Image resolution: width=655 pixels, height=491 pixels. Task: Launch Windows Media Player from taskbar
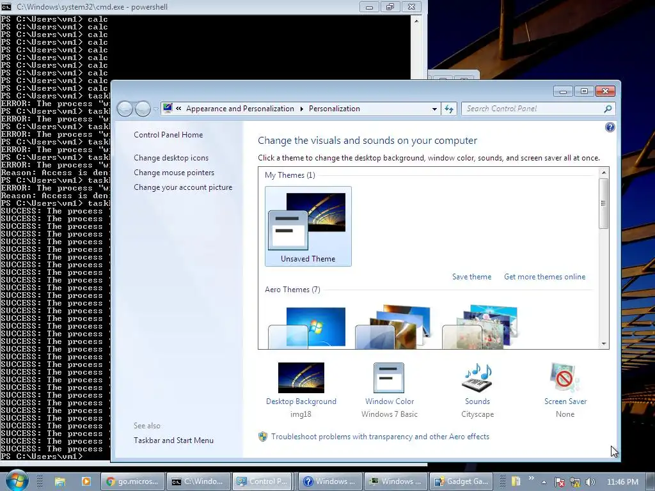(86, 481)
